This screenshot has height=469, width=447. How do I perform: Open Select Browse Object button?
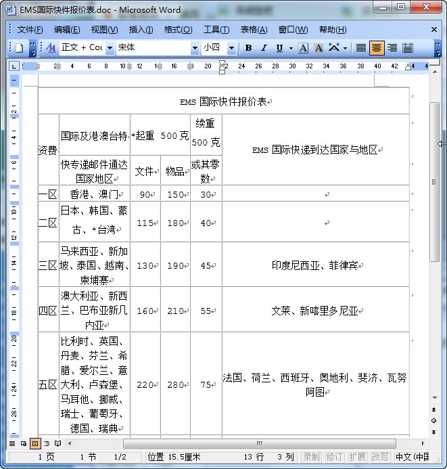[434, 421]
